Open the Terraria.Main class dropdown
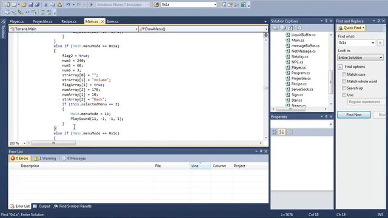The image size is (388, 218). coord(136,29)
